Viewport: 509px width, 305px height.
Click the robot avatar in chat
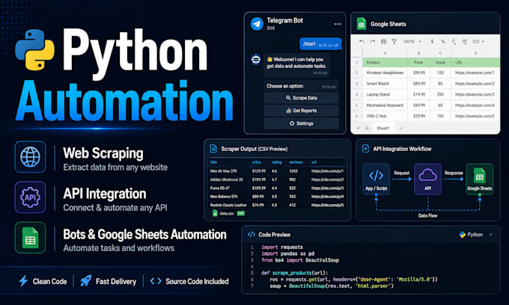[x=256, y=59]
